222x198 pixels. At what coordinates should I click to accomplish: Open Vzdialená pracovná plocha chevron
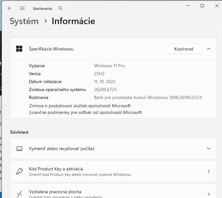point(209,194)
